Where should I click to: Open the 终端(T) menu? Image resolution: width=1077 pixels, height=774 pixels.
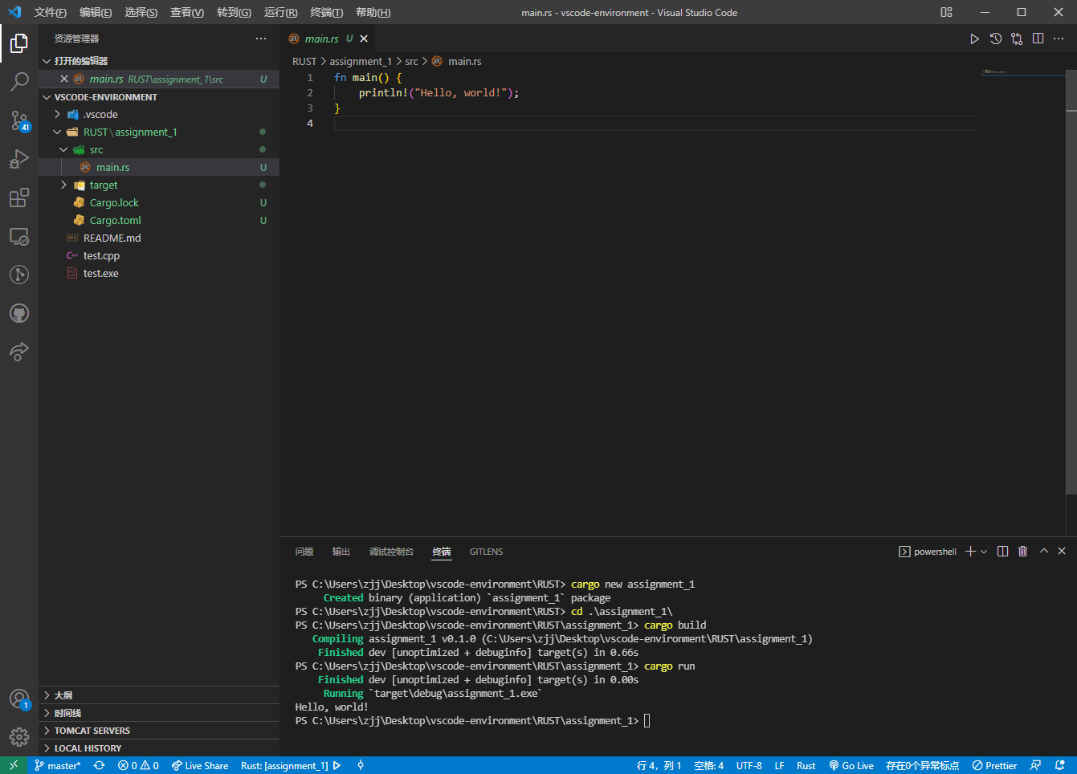326,12
